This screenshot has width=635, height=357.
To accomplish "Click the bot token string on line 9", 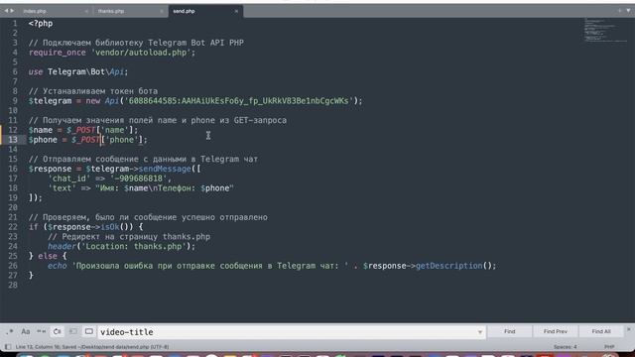I will pyautogui.click(x=239, y=101).
